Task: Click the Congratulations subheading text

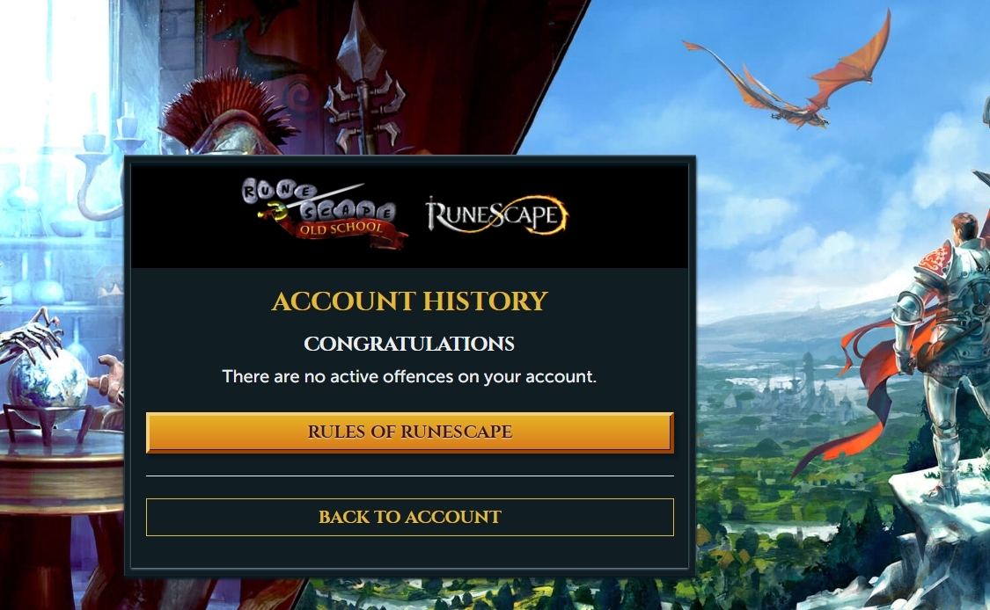Action: point(409,344)
